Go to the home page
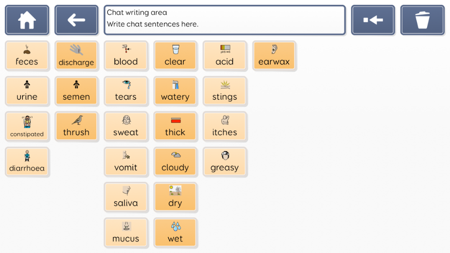 tap(27, 20)
